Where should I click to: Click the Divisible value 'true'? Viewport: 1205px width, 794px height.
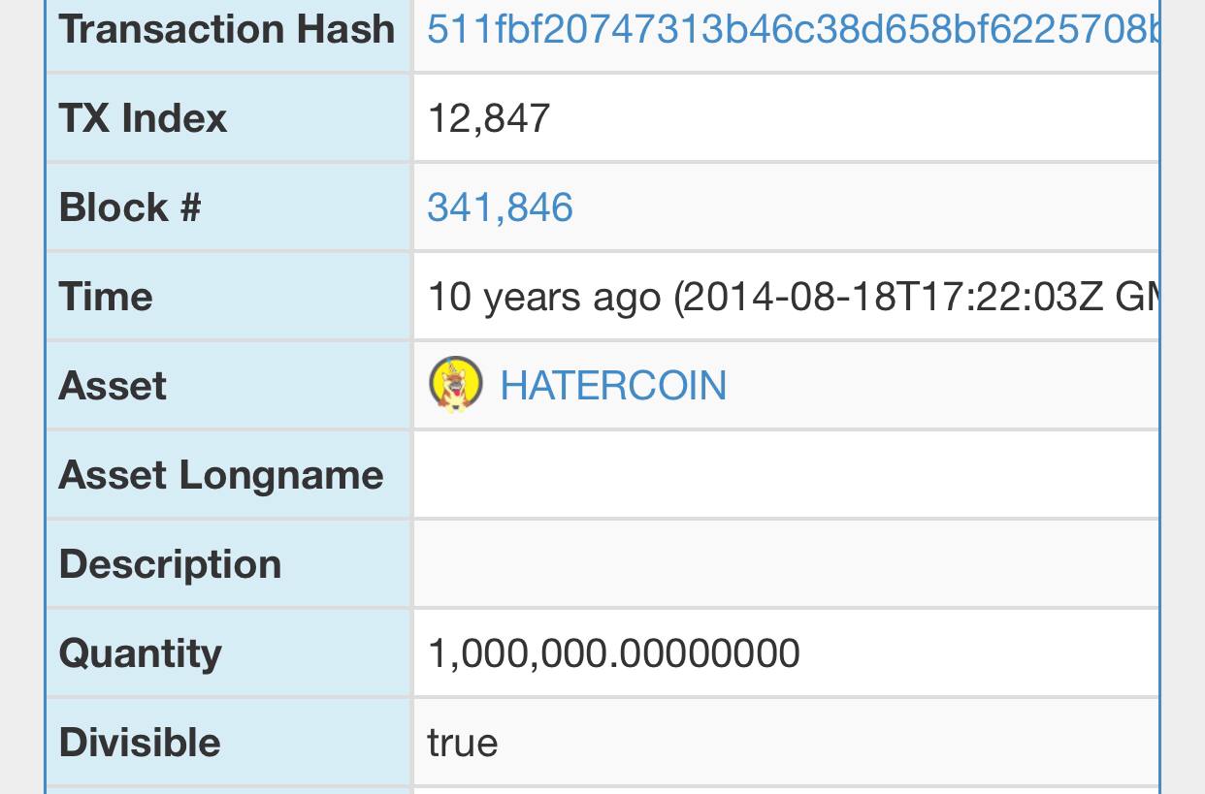point(463,743)
